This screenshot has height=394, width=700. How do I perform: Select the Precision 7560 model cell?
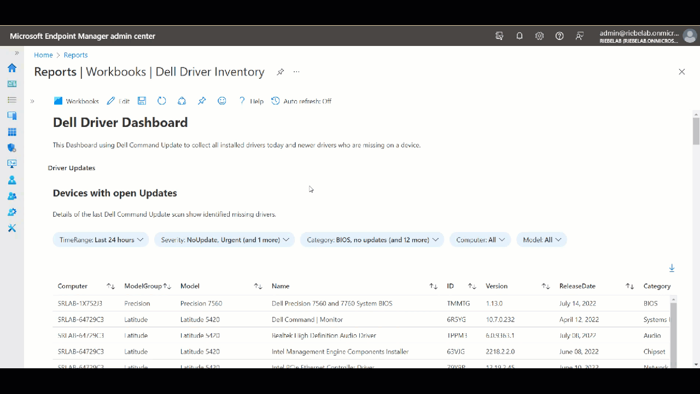pyautogui.click(x=201, y=303)
